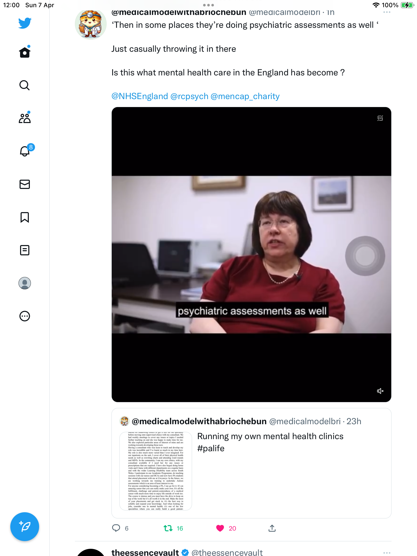This screenshot has width=417, height=556.
Task: Open the Home feed icon
Action: (25, 52)
